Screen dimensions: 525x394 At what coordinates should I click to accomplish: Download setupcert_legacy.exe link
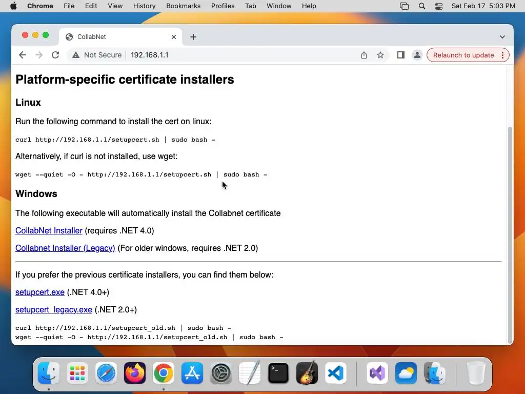tap(53, 309)
